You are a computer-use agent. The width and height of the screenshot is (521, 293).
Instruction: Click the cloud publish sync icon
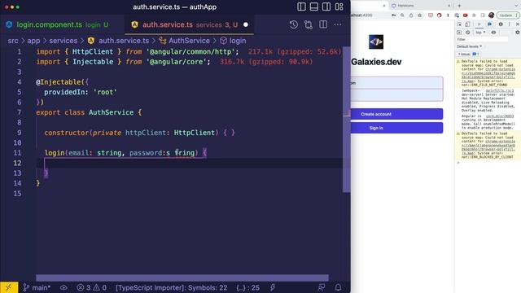click(63, 287)
